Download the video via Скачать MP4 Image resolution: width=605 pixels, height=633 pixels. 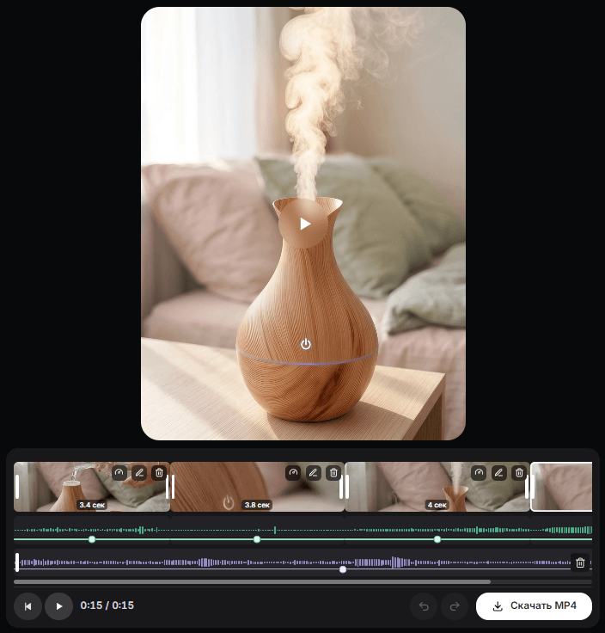pyautogui.click(x=534, y=606)
